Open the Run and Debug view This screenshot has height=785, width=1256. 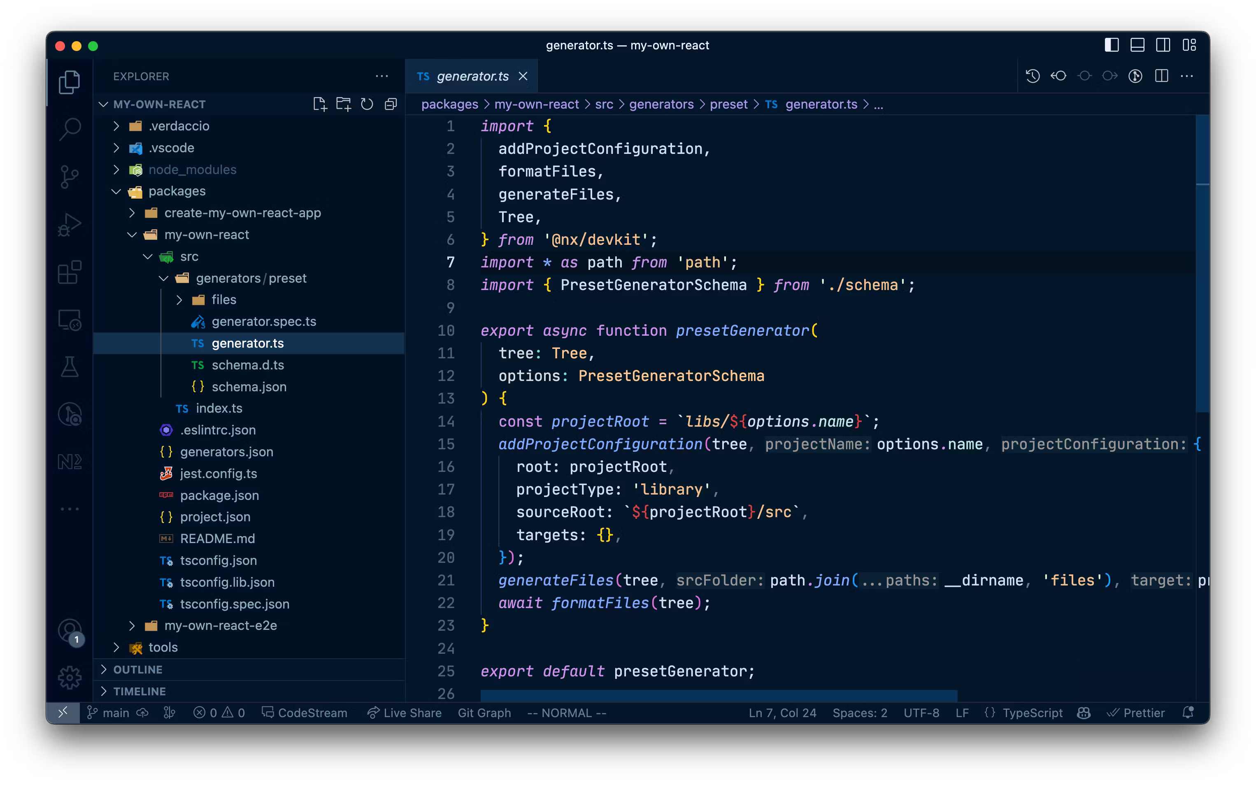point(70,224)
